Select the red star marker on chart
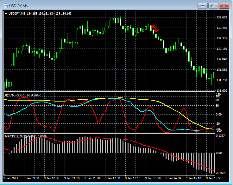The height and width of the screenshot is (185, 233). [153, 26]
